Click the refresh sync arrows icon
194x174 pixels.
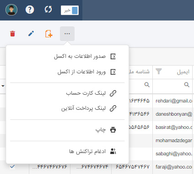coord(48,10)
